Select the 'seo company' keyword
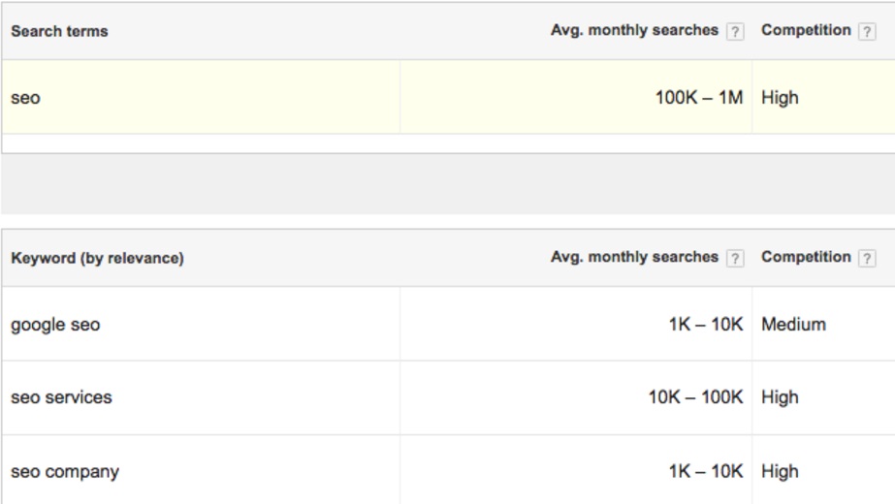Image resolution: width=895 pixels, height=504 pixels. [x=65, y=472]
